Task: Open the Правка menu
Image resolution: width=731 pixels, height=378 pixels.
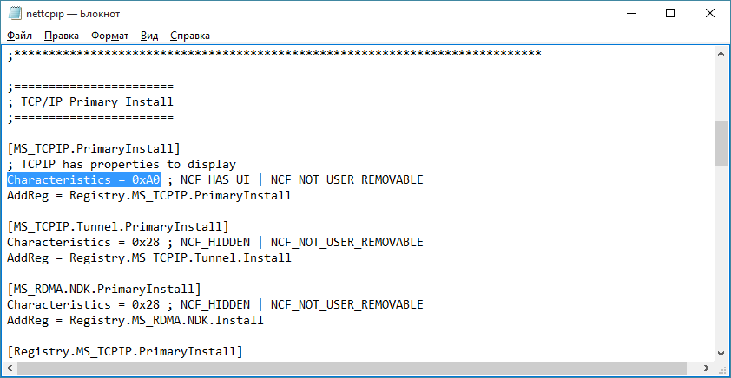Action: coord(62,36)
